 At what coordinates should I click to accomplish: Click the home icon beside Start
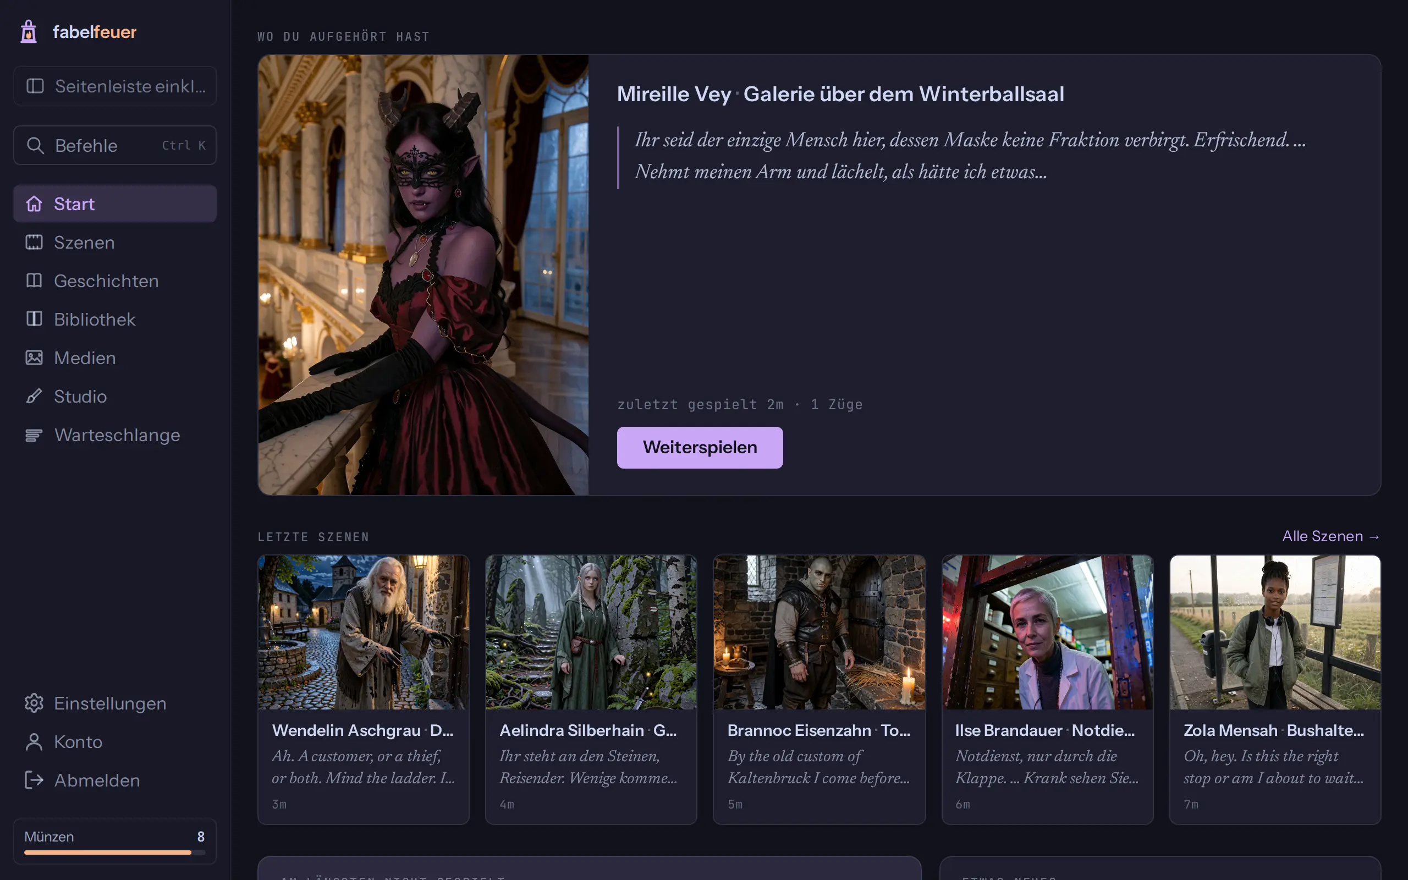pos(34,204)
